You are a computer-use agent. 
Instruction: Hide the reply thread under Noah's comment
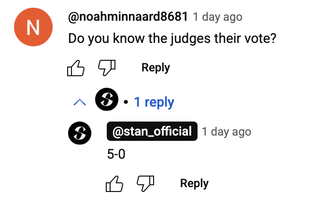(79, 102)
